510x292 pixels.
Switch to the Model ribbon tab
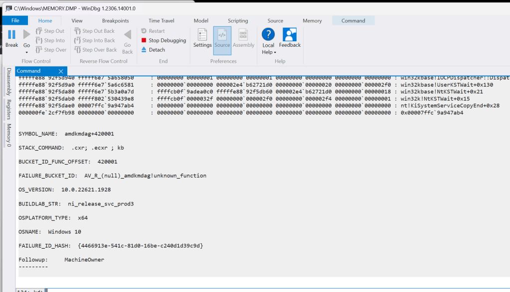[201, 20]
